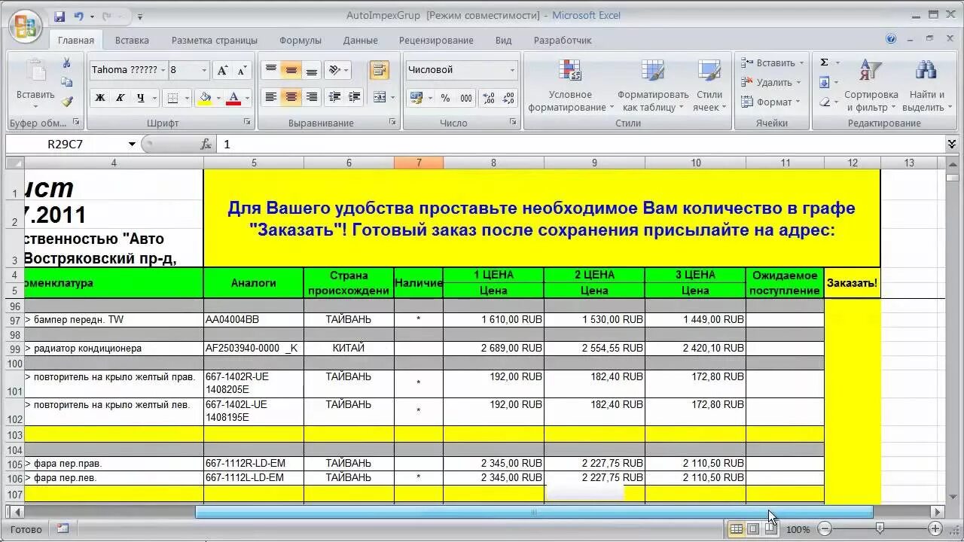
Task: Open the Числовой number format dropdown
Action: [512, 70]
